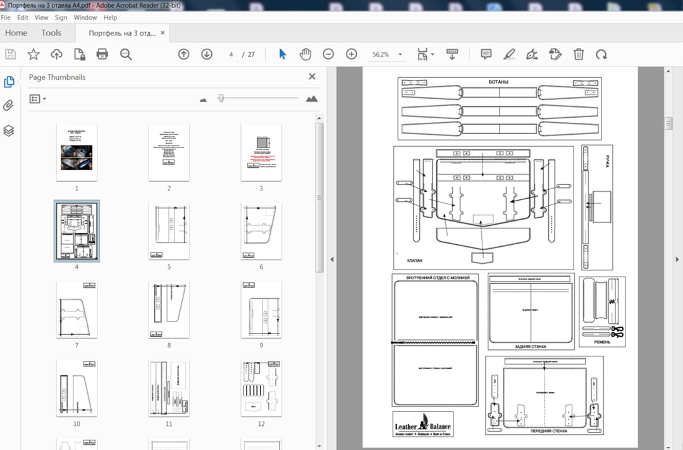This screenshot has height=450, width=683.
Task: Collapse the left navigation pane arrow
Action: coord(331,259)
